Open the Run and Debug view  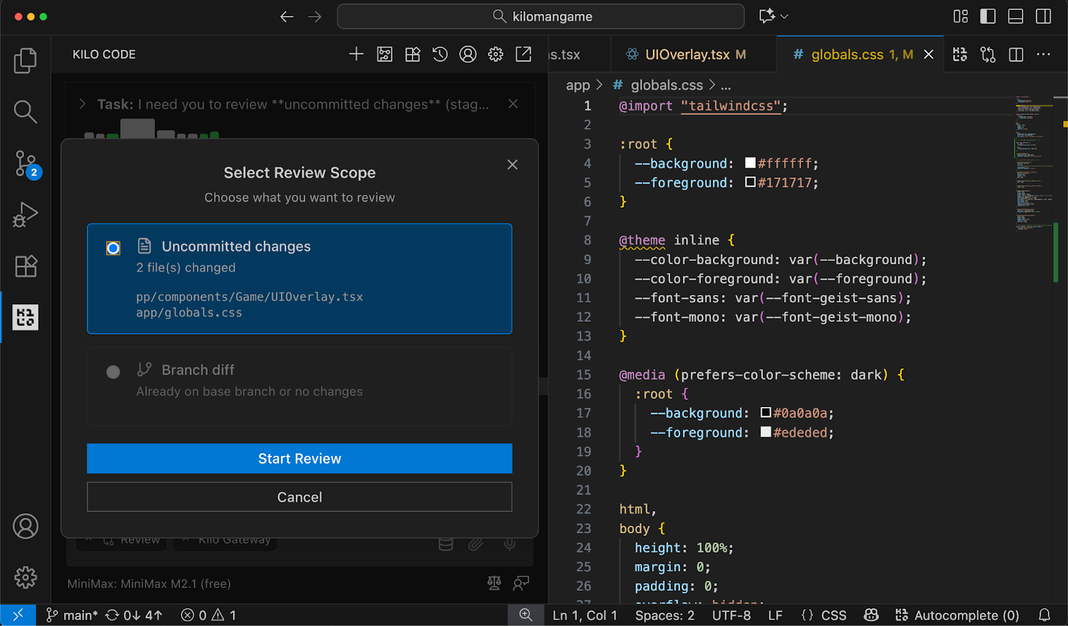pos(25,215)
